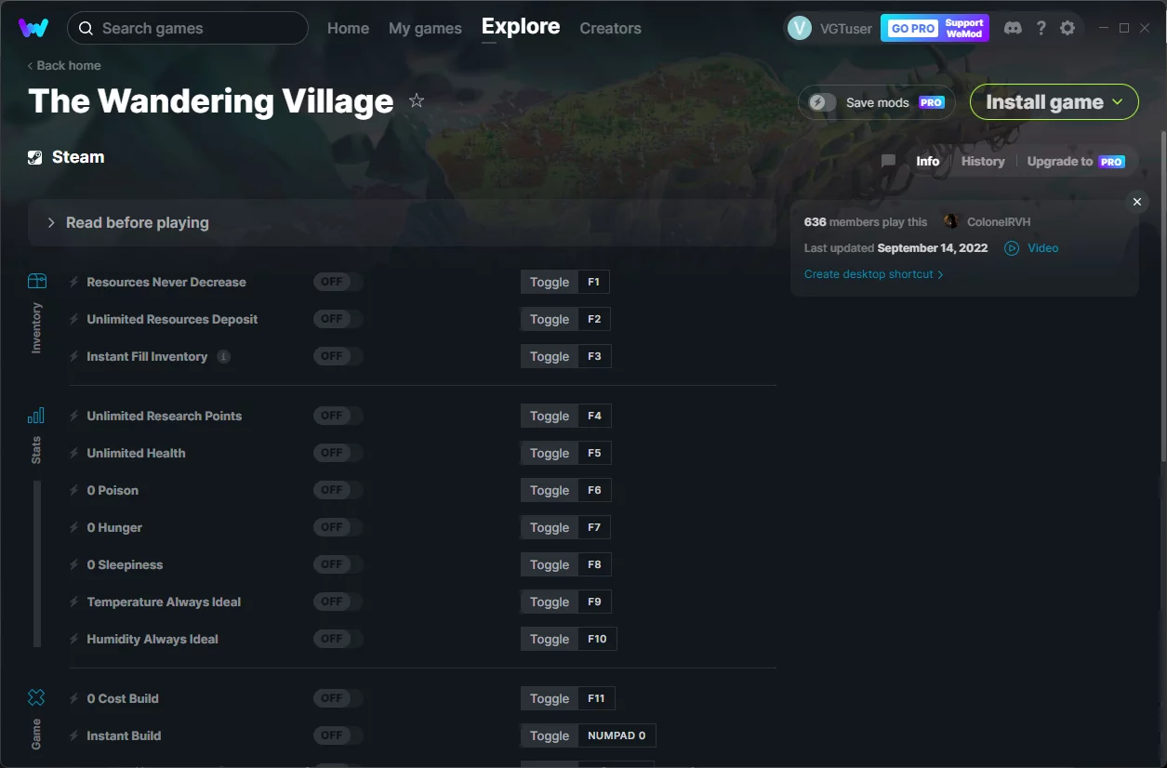This screenshot has height=768, width=1167.
Task: Toggle Humidity Always Ideal switch
Action: 338,639
